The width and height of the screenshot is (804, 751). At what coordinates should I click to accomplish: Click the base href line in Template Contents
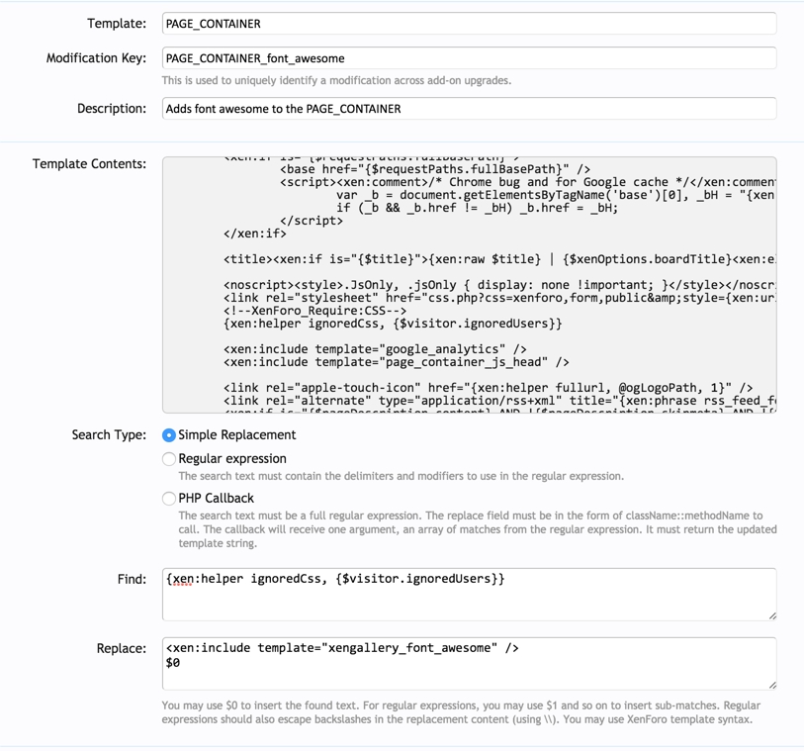click(x=435, y=169)
